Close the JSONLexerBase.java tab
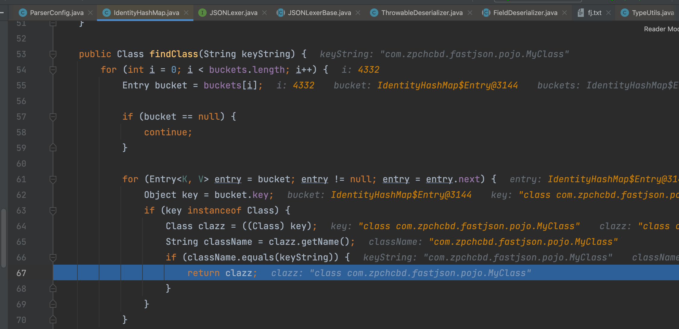 coord(358,13)
